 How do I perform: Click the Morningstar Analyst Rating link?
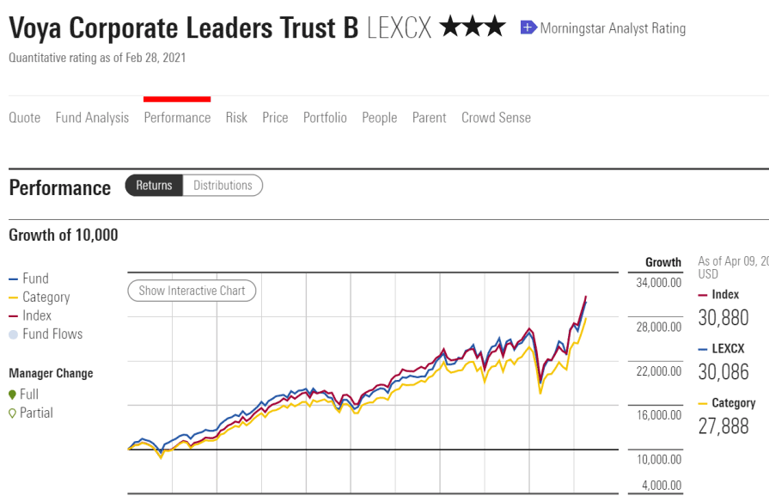[613, 28]
